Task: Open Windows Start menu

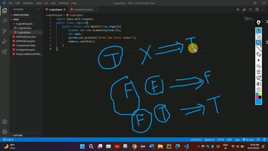Action: [82, 146]
